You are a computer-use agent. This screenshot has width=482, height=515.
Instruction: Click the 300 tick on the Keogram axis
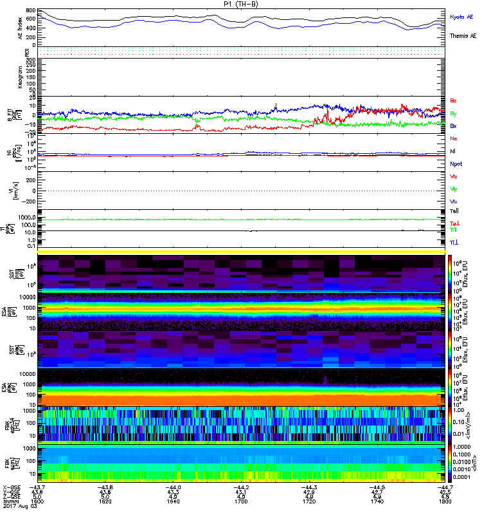coord(30,60)
